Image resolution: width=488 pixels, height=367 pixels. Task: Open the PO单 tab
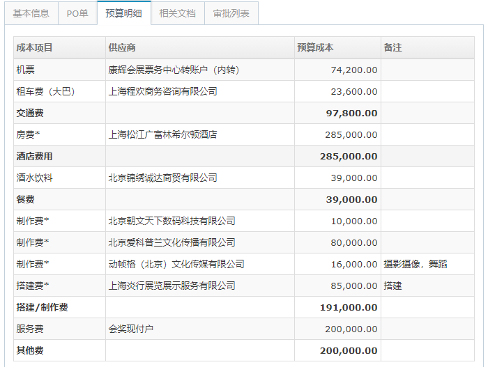[77, 13]
